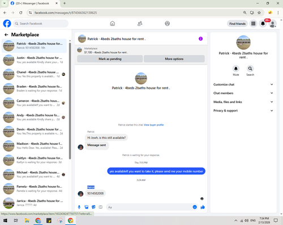Mute this conversation with bell icon
Viewport: 283px width, 225px height.
[236, 68]
